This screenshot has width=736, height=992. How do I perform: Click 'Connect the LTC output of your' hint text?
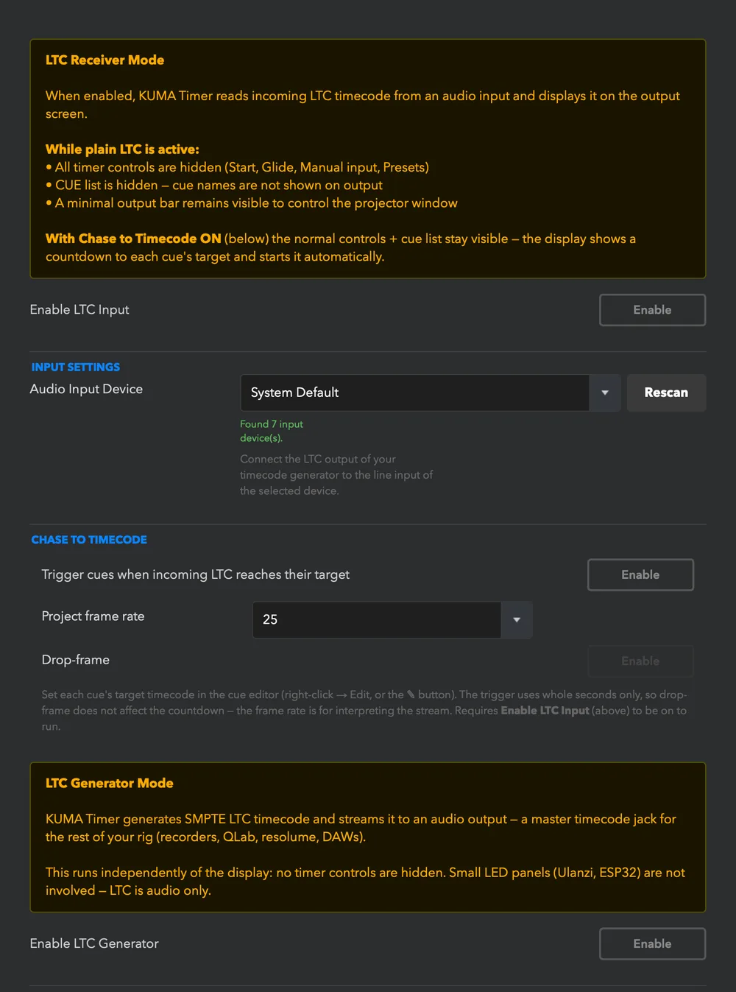tap(318, 459)
